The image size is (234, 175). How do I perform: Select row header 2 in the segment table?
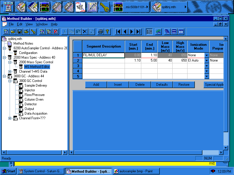click(78, 60)
